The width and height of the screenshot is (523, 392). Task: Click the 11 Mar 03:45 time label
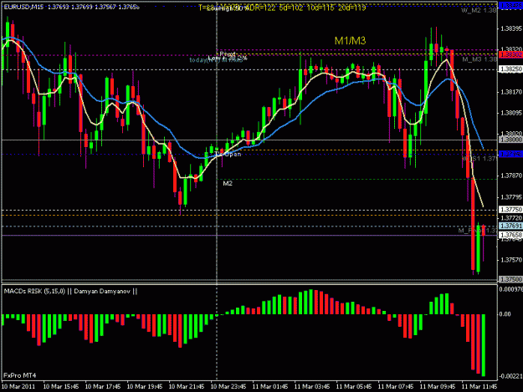click(x=312, y=386)
